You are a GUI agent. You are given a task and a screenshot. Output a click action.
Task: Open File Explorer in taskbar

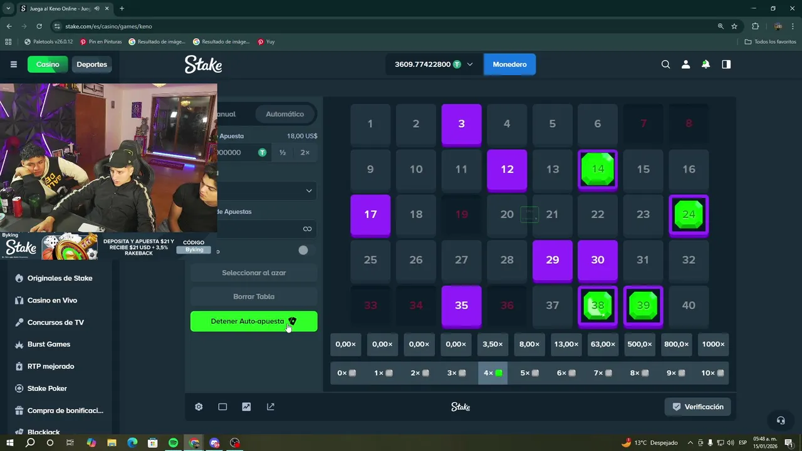(112, 443)
